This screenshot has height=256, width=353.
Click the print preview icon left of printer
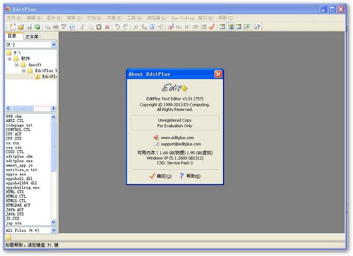point(47,27)
